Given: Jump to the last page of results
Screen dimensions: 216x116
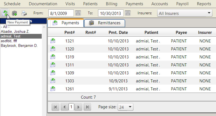Looking at the screenshot, I should click(87, 107).
